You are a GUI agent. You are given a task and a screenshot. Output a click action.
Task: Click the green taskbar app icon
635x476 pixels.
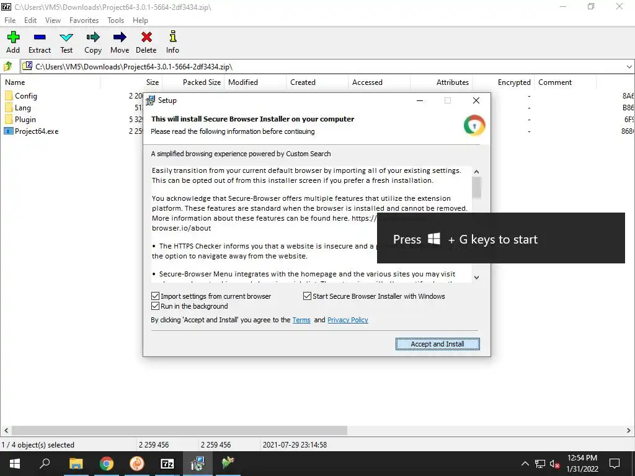tap(228, 464)
